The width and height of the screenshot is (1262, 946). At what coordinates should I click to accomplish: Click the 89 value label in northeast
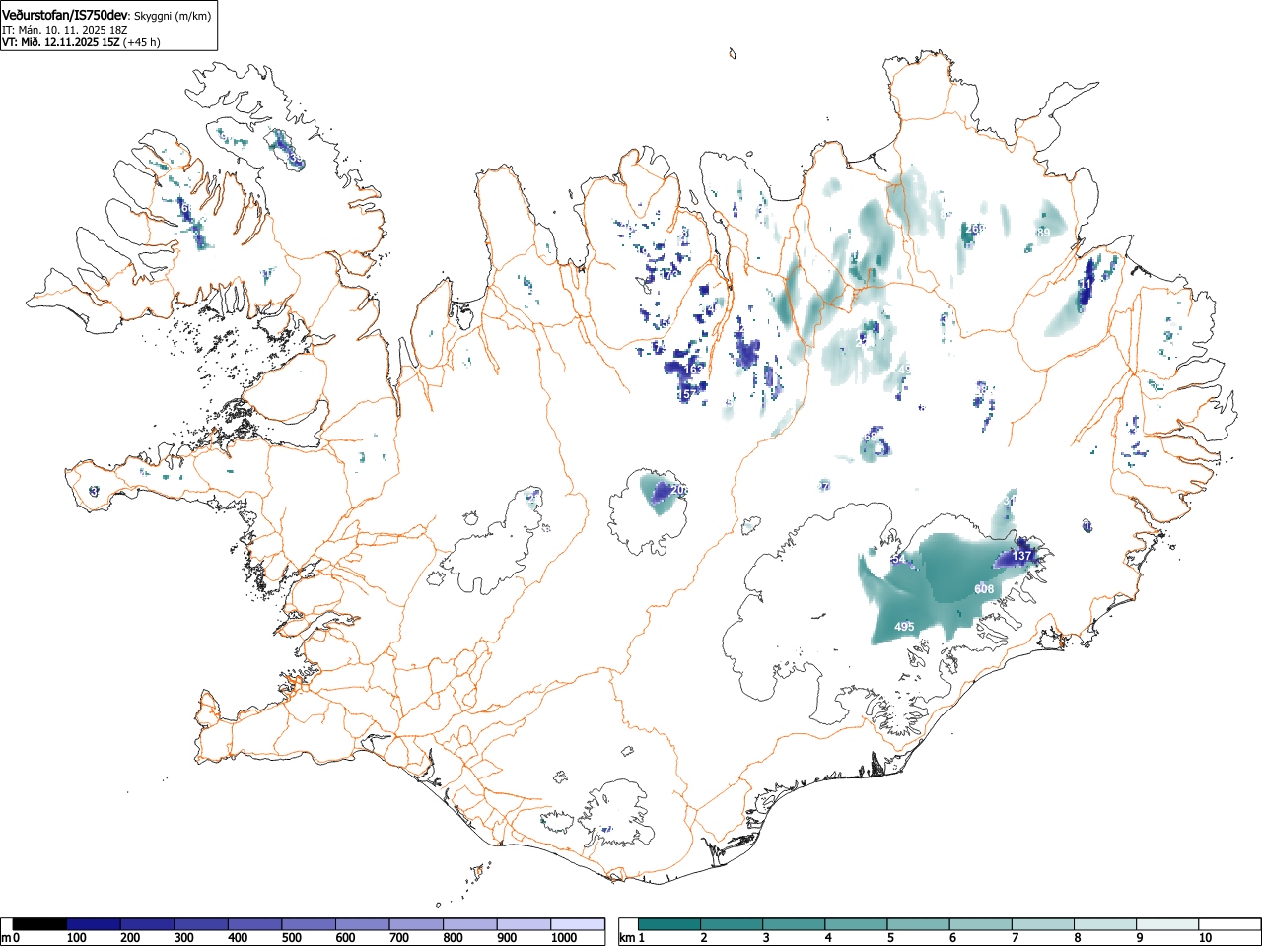[1043, 233]
